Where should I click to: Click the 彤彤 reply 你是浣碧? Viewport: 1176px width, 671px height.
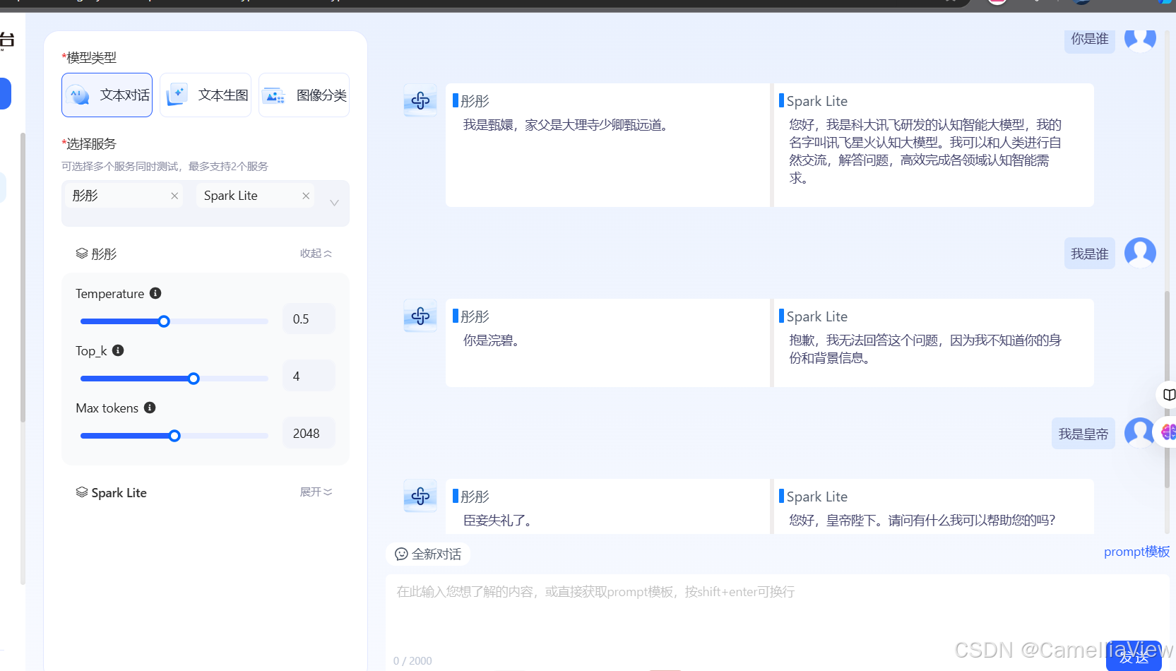coord(493,340)
